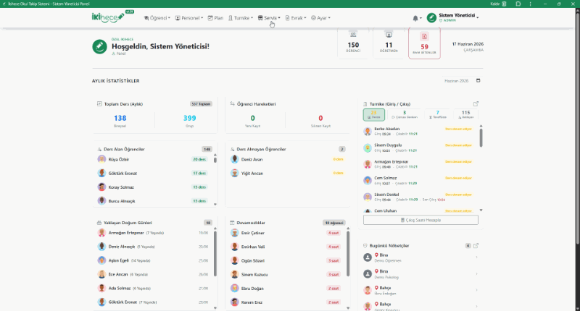The height and width of the screenshot is (311, 580).
Task: Open the three-dot app menu in title bar
Action: pos(531,4)
